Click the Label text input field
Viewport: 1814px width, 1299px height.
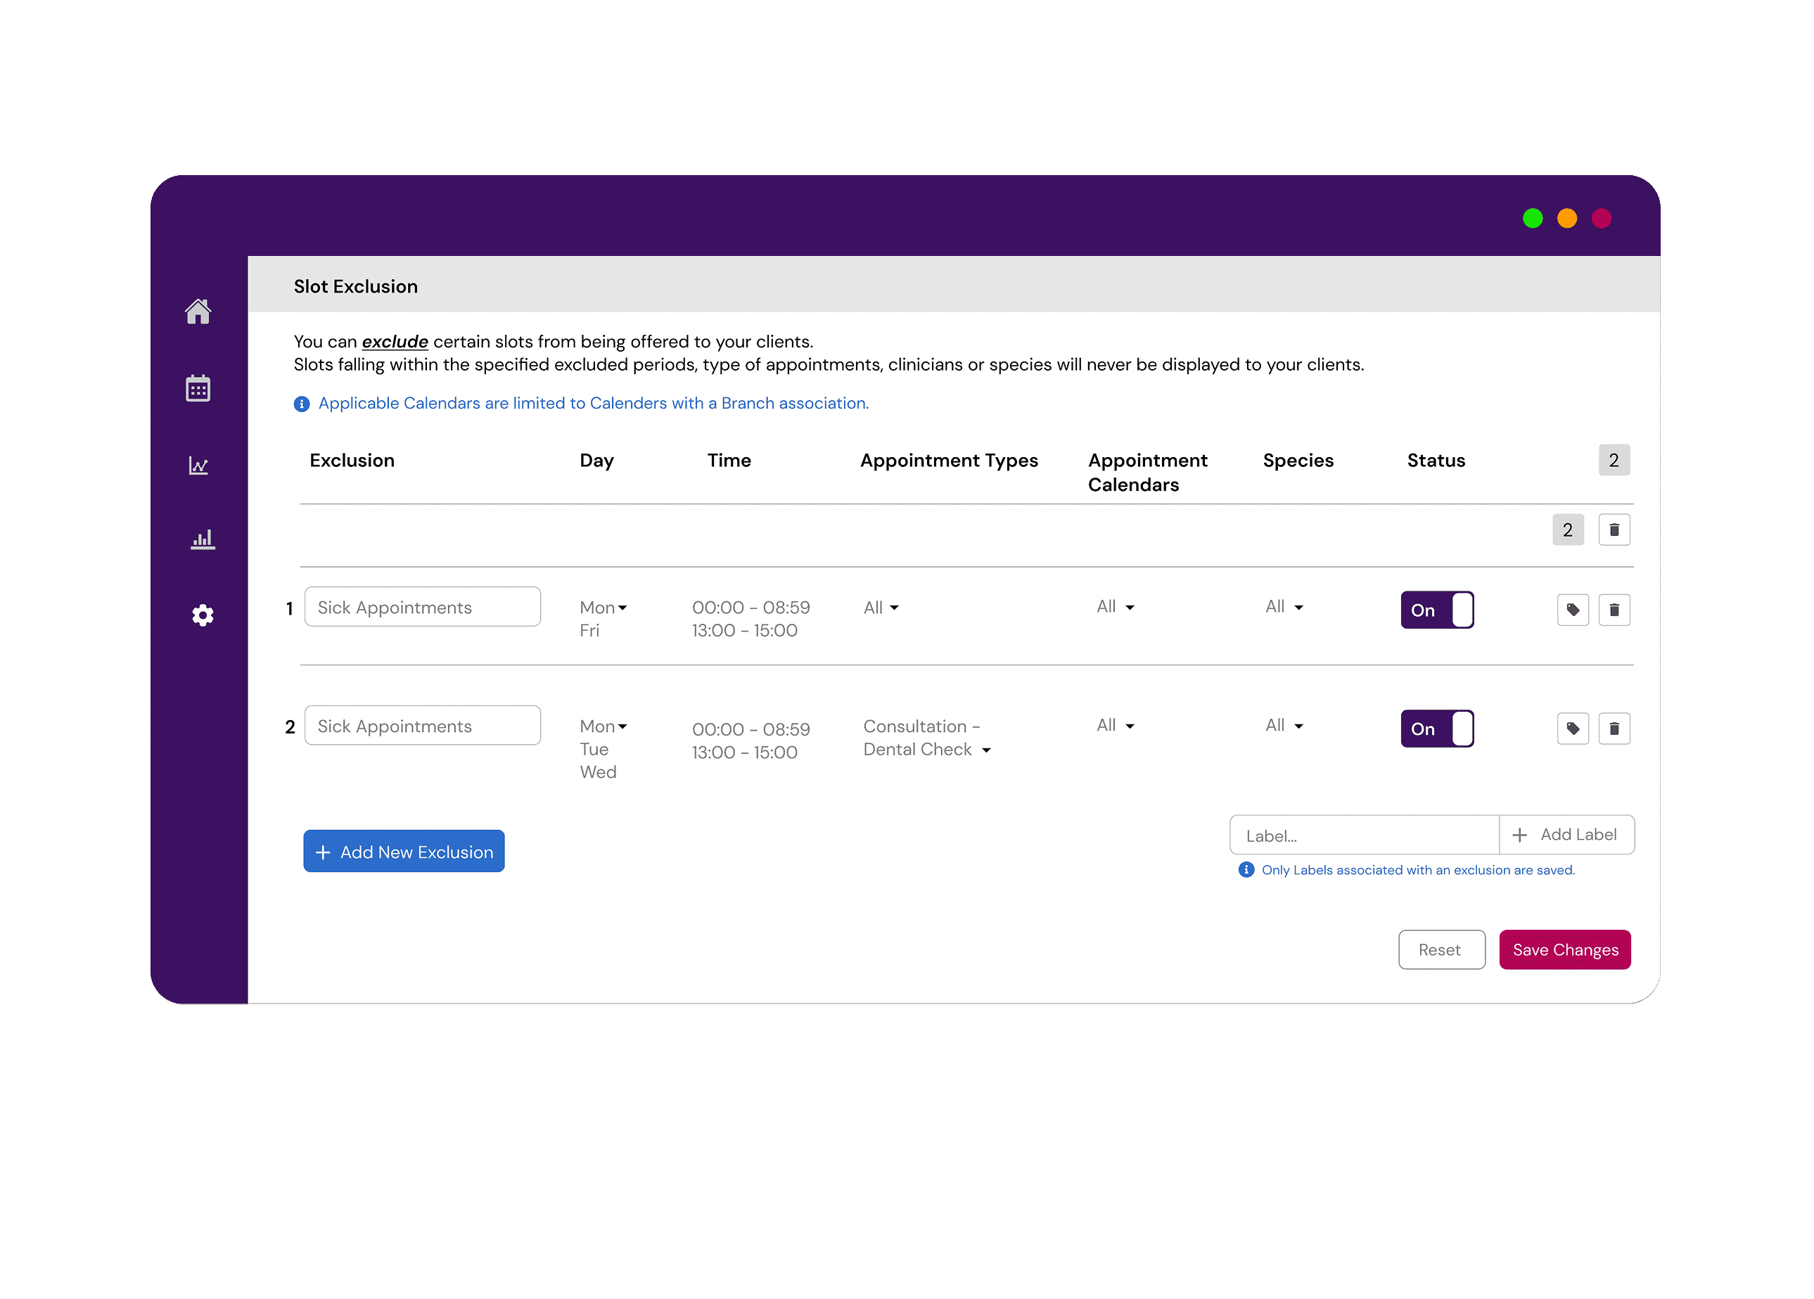(1363, 836)
